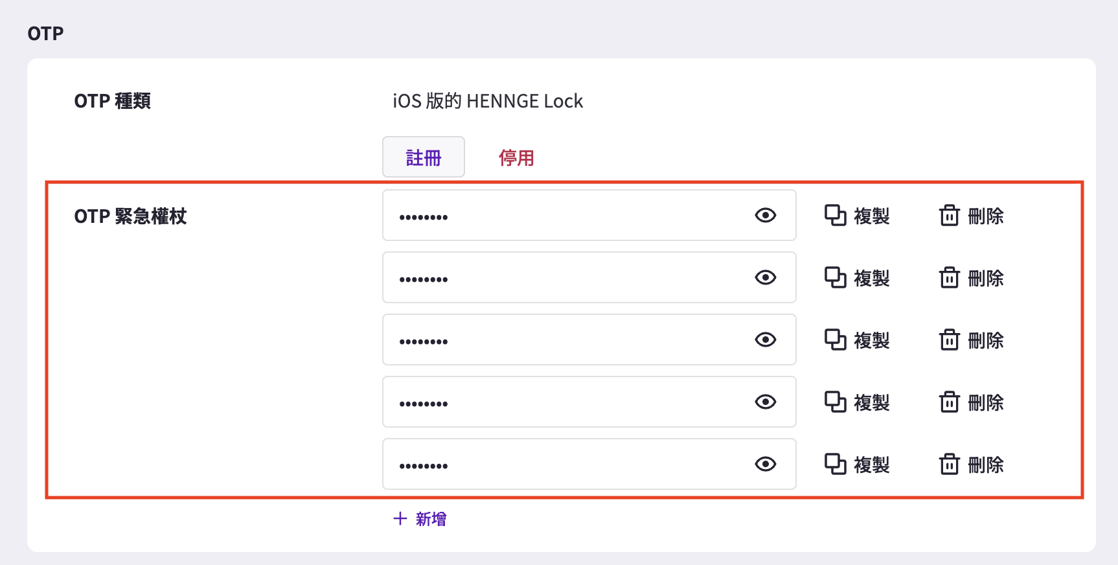The width and height of the screenshot is (1118, 565).
Task: Copy the first OTP emergency token
Action: [x=857, y=216]
